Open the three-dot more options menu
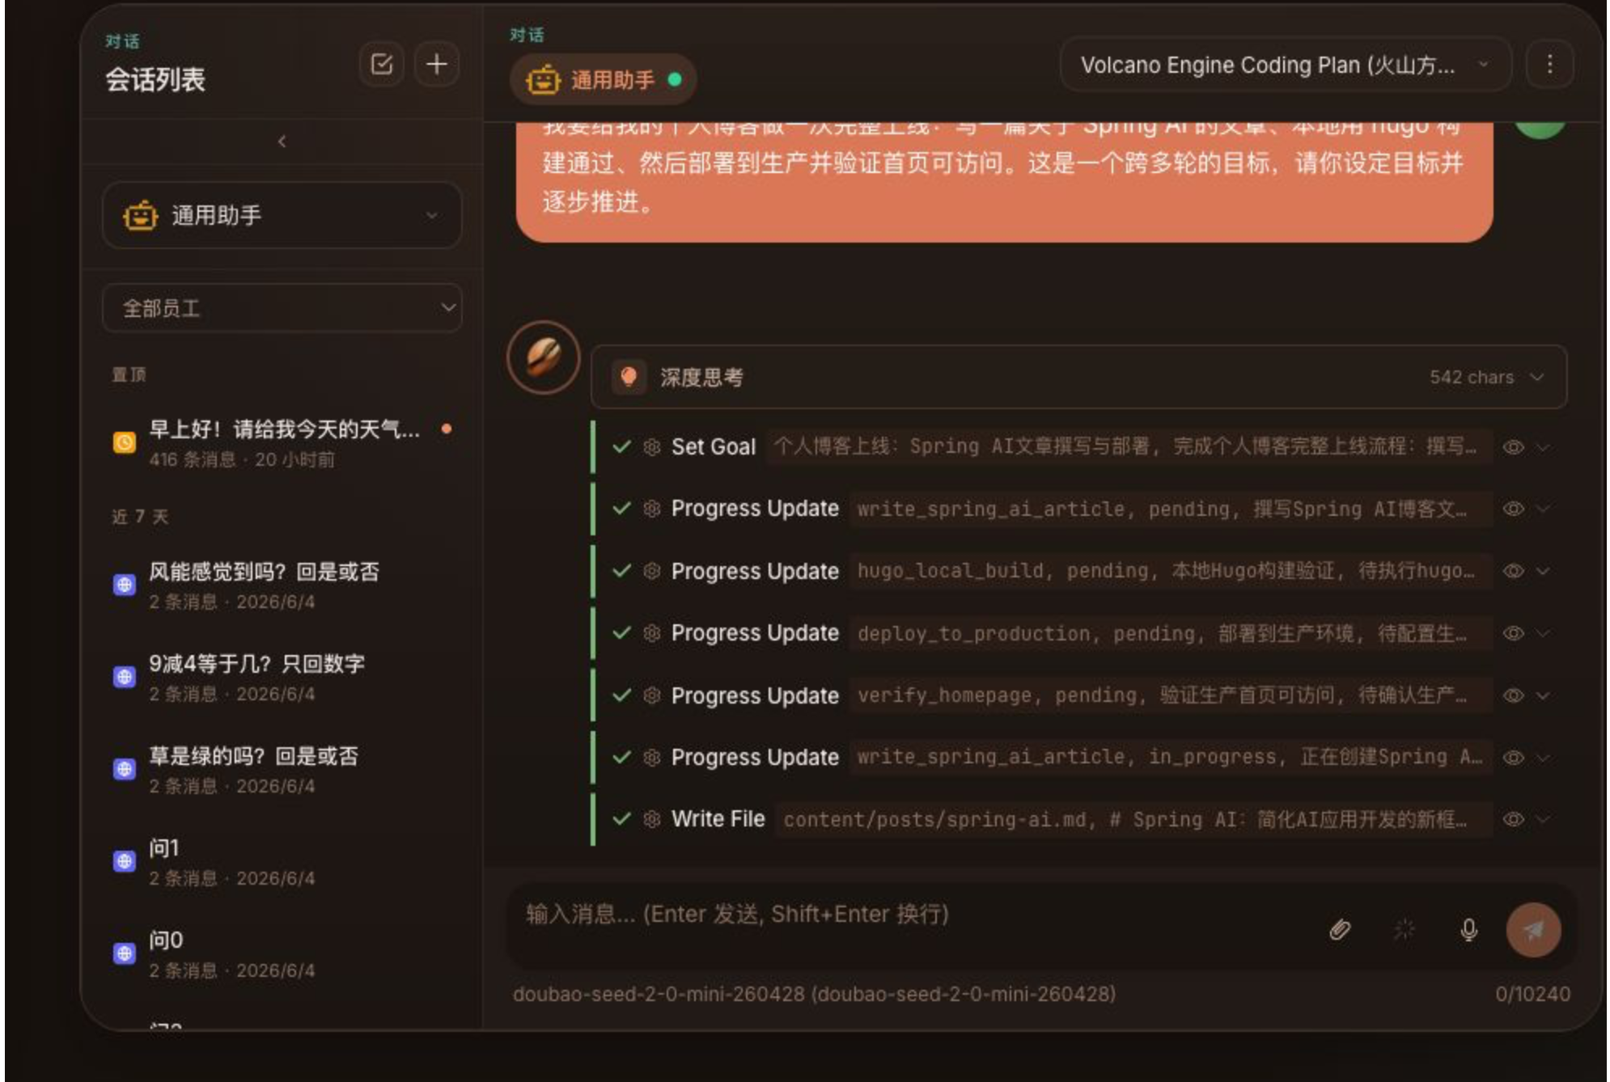This screenshot has width=1610, height=1082. [1549, 65]
